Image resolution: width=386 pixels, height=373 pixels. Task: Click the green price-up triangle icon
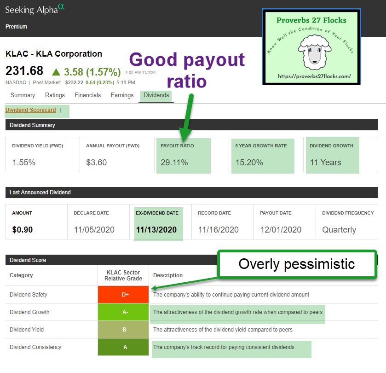56,72
